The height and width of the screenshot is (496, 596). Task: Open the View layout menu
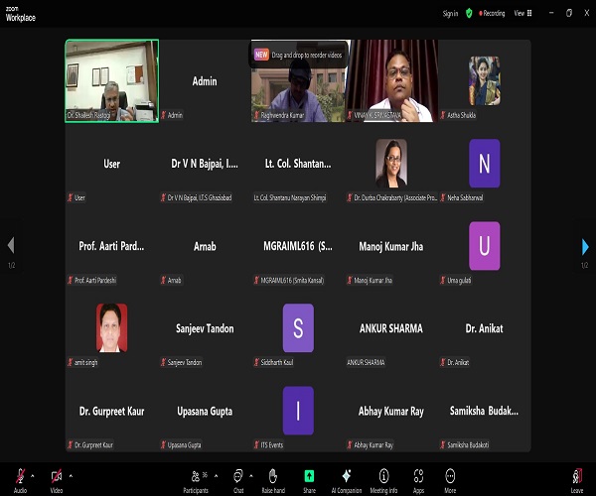[x=523, y=13]
